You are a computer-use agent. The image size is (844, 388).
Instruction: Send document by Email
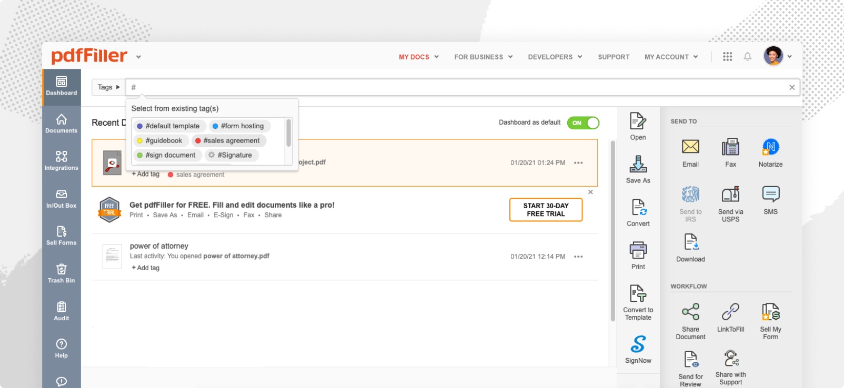tap(690, 153)
